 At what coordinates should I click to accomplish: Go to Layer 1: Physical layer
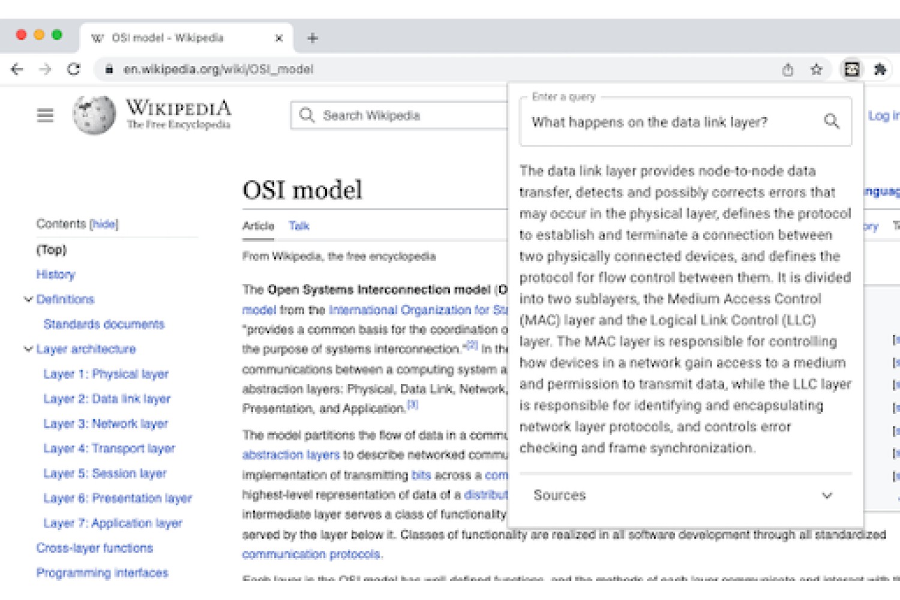tap(106, 374)
